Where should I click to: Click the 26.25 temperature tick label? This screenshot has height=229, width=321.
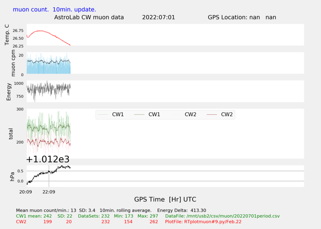(x=18, y=46)
